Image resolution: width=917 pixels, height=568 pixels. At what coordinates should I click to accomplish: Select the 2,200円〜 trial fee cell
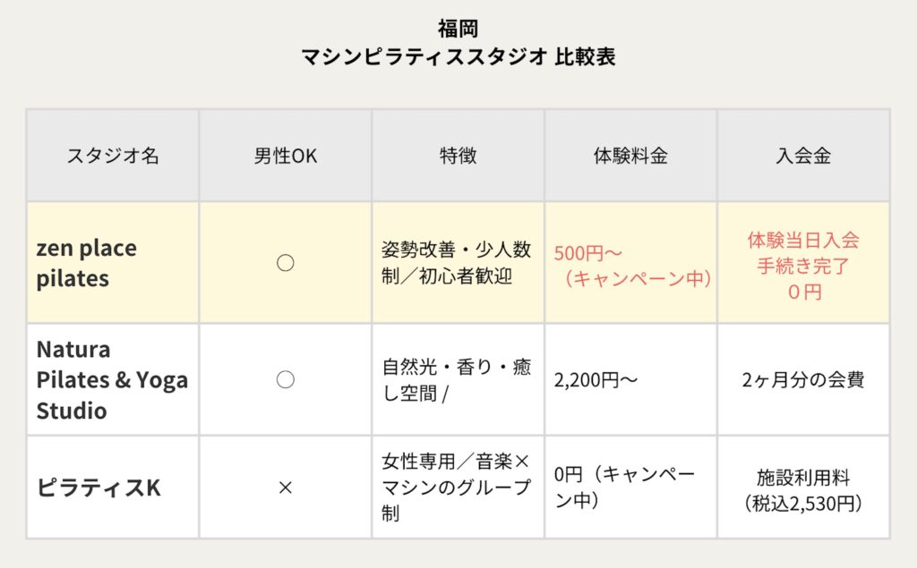tap(596, 380)
